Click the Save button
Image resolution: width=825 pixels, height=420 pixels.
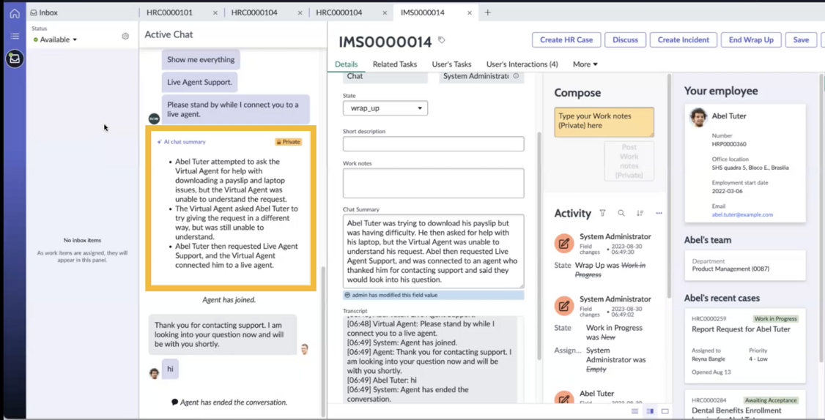click(x=801, y=40)
